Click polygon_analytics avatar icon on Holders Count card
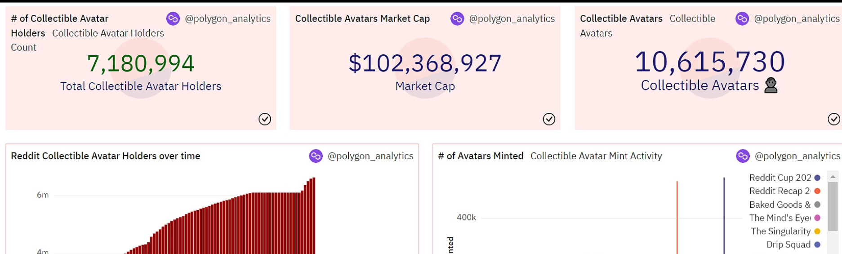Screen dimensions: 842x254 (173, 18)
